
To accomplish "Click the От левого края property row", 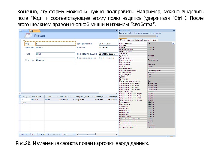I will click(147, 52).
